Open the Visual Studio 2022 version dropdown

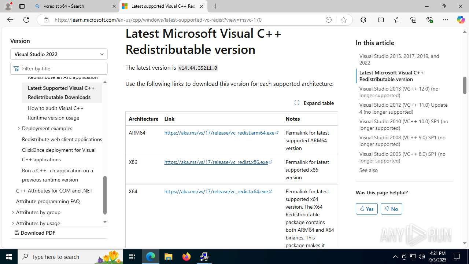pyautogui.click(x=59, y=54)
